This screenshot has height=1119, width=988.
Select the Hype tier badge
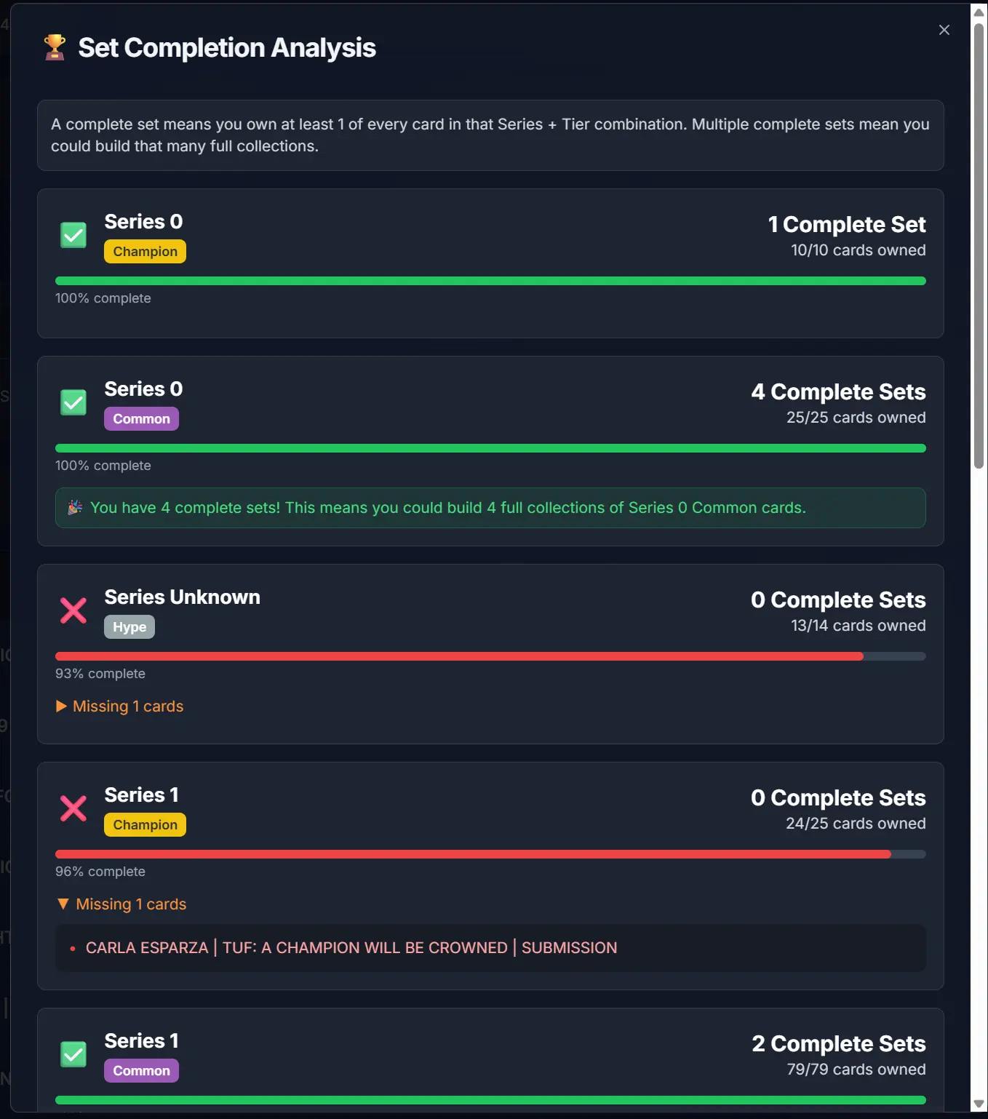(130, 626)
